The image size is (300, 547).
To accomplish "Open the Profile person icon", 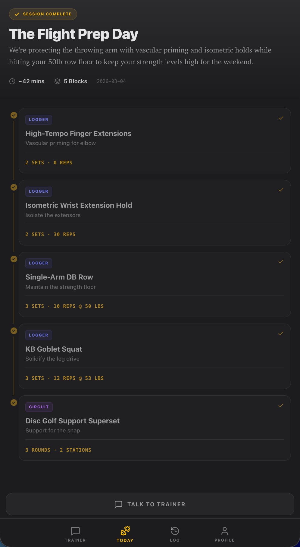I will 224,531.
